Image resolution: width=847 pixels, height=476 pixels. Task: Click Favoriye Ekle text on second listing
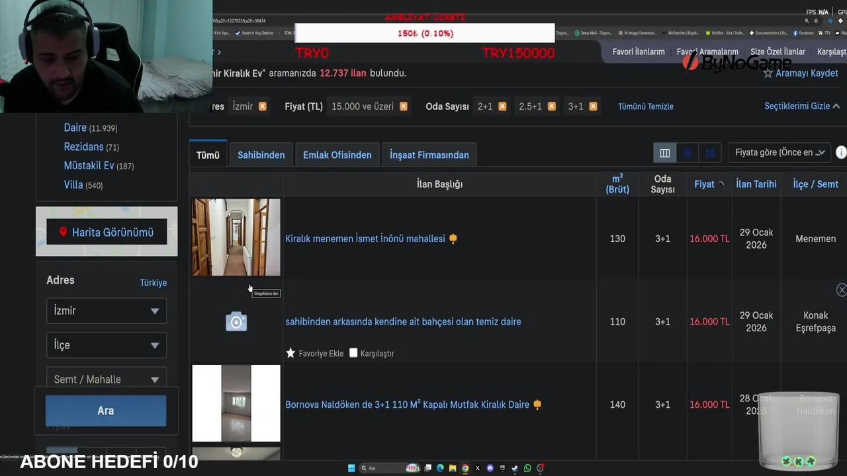point(321,354)
